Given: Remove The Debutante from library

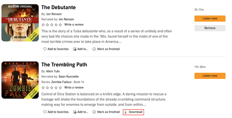Looking at the screenshot, I should point(210,28).
